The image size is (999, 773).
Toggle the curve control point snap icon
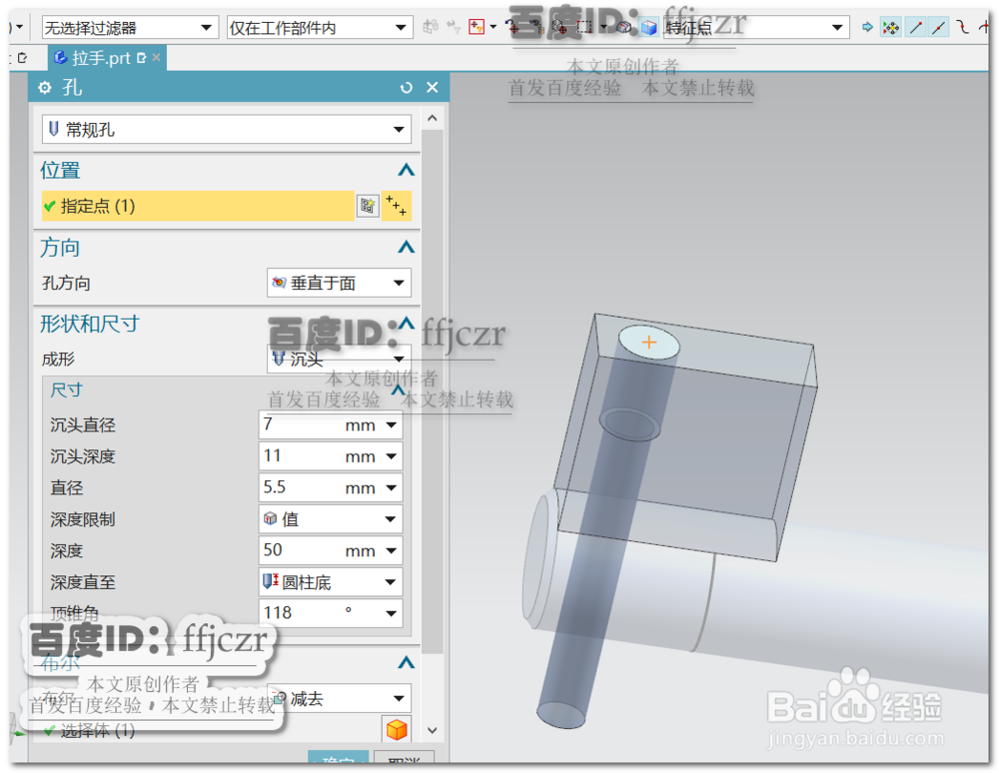tap(963, 27)
